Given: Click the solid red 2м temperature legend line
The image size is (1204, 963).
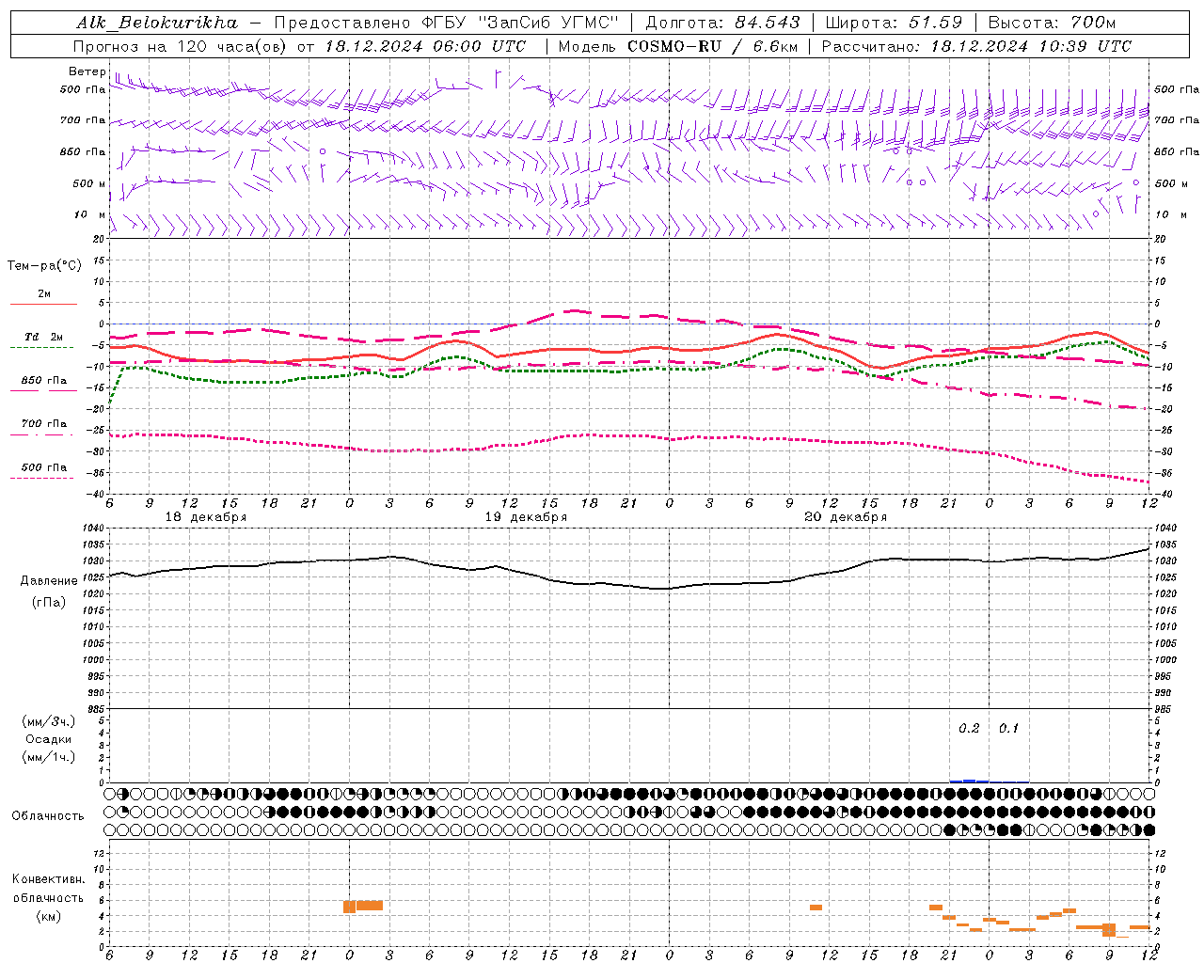Looking at the screenshot, I should [43, 304].
